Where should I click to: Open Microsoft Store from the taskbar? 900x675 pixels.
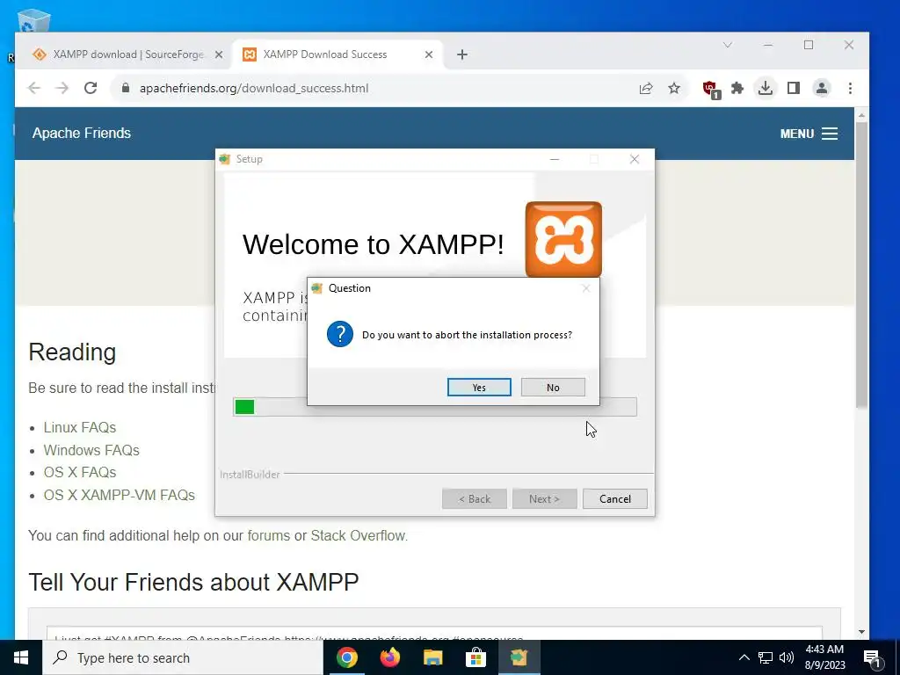(x=475, y=657)
